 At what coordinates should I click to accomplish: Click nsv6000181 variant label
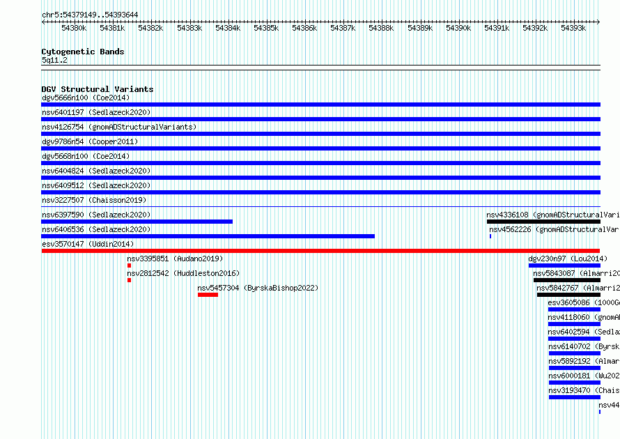[584, 376]
